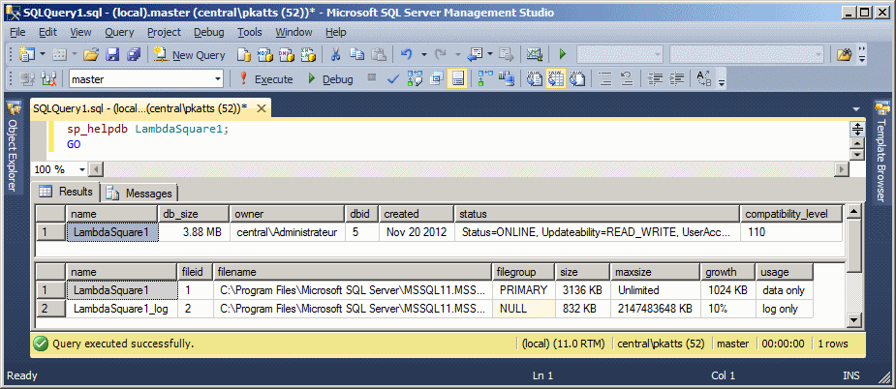896x389 pixels.
Task: Open an Analysis Services MDX Query
Action: (265, 55)
